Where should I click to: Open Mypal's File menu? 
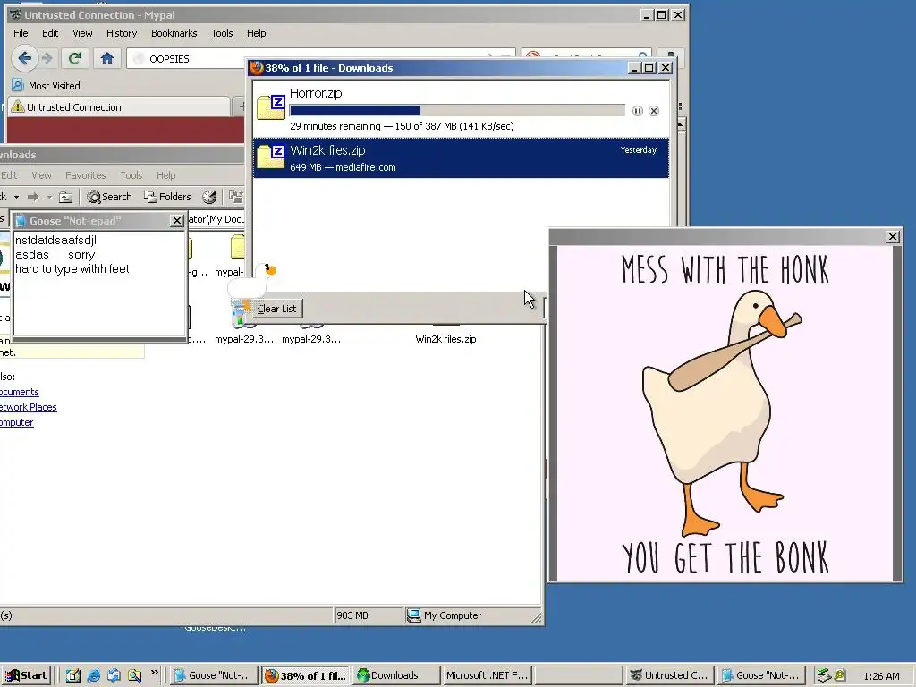coord(21,33)
